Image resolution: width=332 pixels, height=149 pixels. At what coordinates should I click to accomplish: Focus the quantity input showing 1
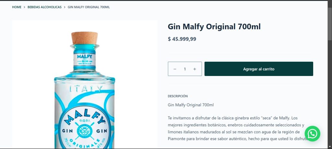point(185,69)
